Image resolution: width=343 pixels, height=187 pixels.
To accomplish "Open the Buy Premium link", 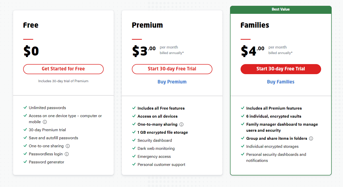I will [172, 82].
